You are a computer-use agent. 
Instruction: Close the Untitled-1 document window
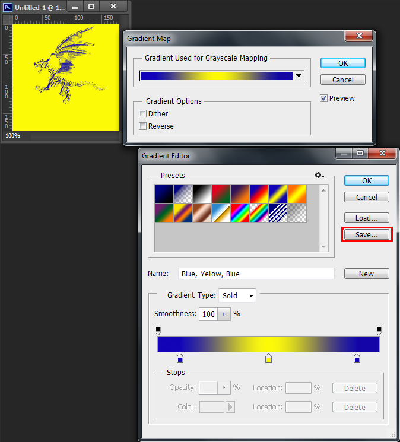point(113,7)
